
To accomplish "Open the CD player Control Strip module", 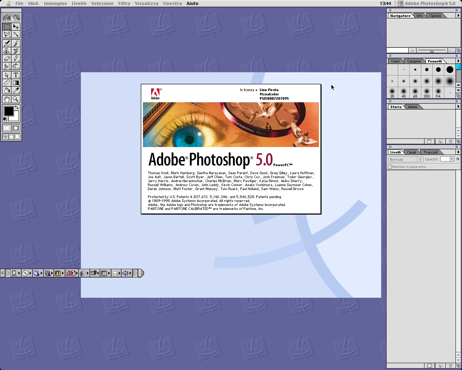I will tap(25, 273).
